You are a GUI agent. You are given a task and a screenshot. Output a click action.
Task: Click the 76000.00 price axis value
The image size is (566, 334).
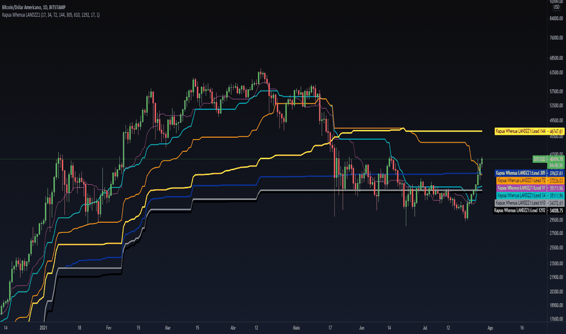[x=556, y=38]
